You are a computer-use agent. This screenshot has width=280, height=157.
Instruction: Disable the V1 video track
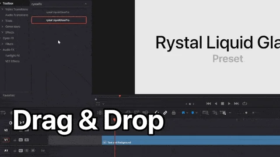[27, 140]
